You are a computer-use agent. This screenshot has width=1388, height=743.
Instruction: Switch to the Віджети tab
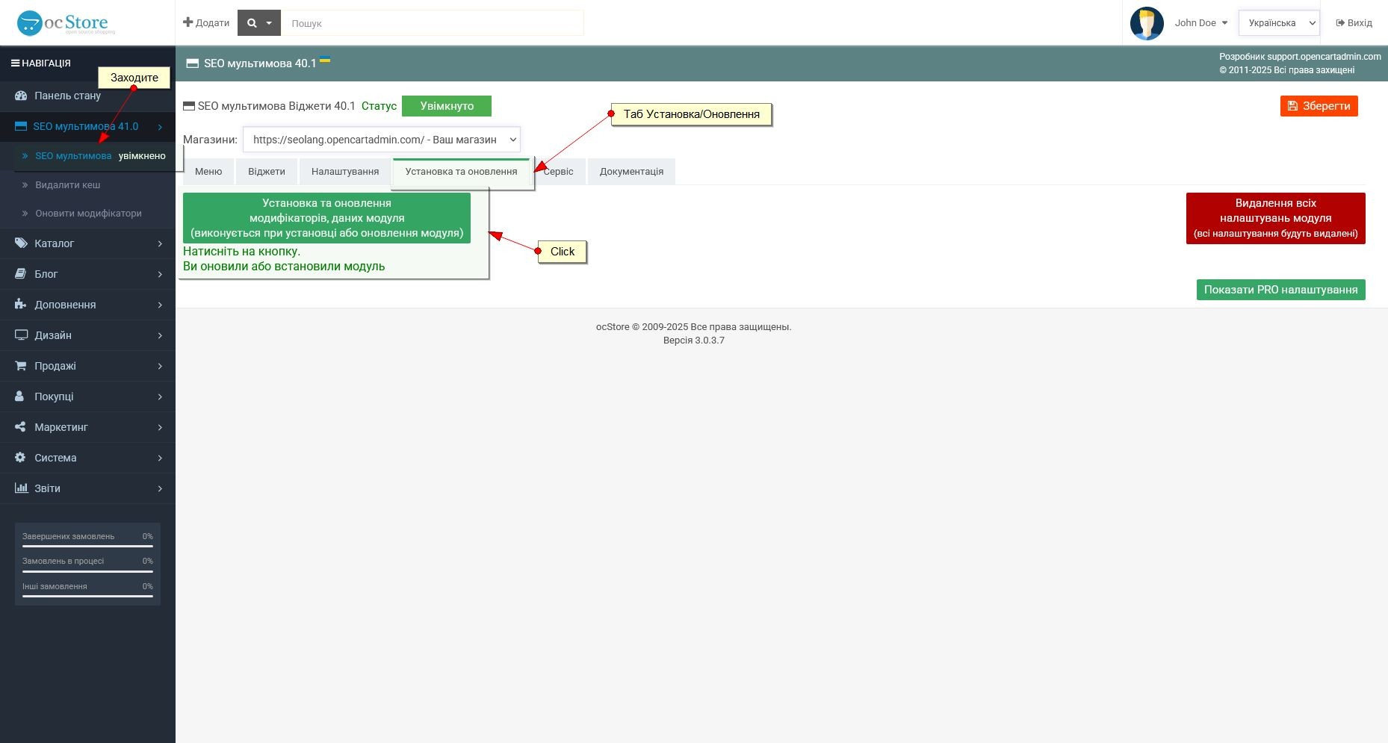tap(267, 172)
